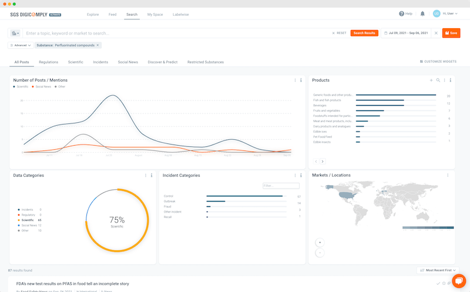The width and height of the screenshot is (470, 292).
Task: Expand the Advanced filter dropdown
Action: 21,45
